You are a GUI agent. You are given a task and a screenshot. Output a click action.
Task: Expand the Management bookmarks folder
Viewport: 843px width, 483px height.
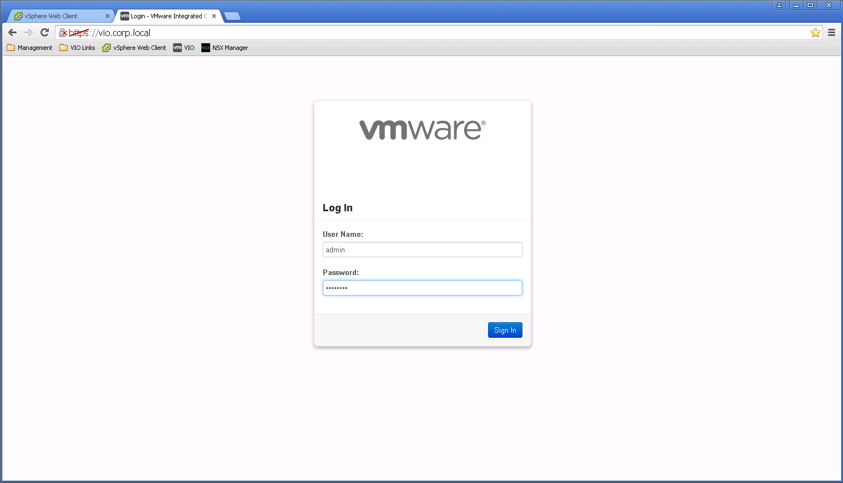pos(29,48)
